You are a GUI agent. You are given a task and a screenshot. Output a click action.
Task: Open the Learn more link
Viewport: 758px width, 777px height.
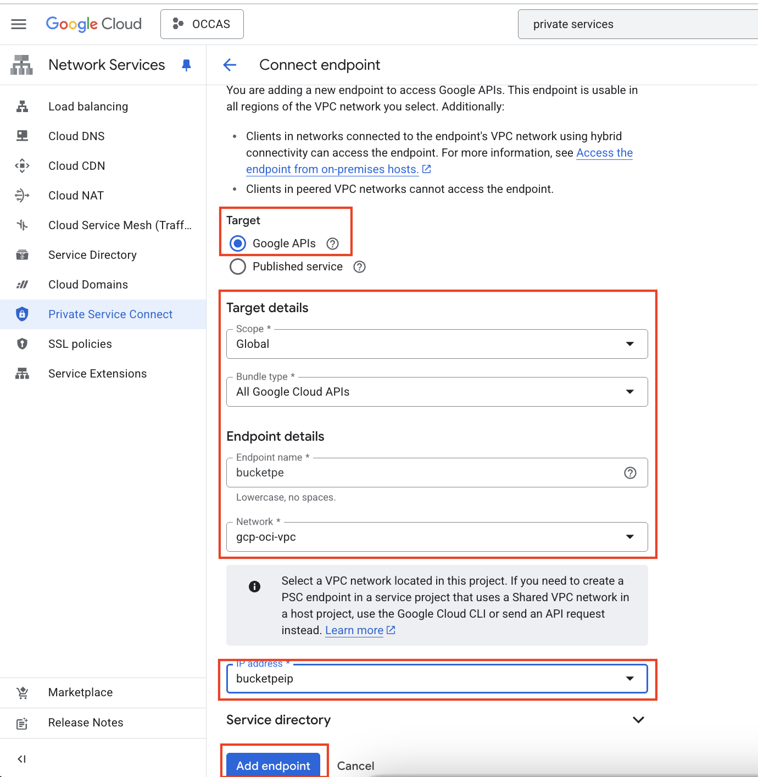[x=354, y=630]
